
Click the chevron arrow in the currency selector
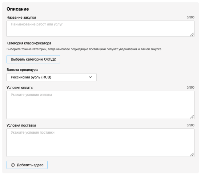point(90,77)
